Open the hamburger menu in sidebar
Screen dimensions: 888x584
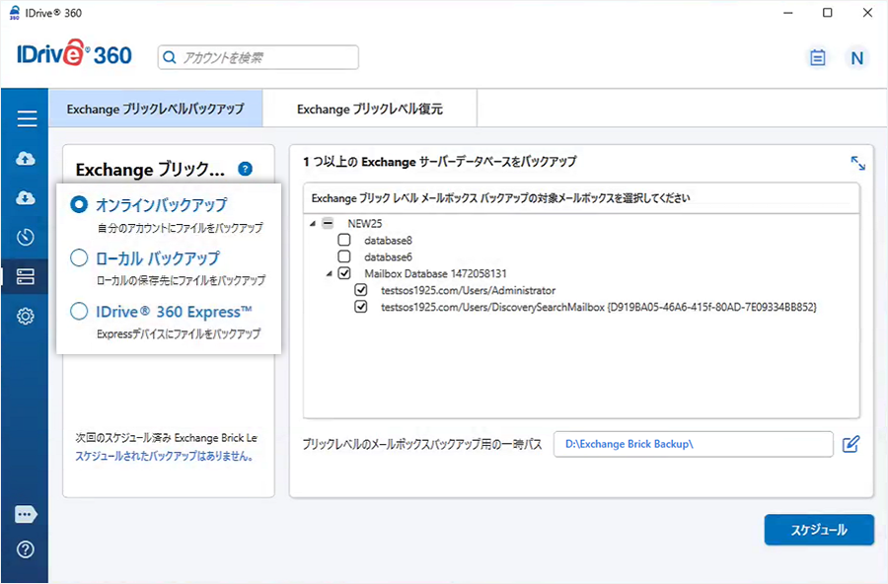(27, 119)
